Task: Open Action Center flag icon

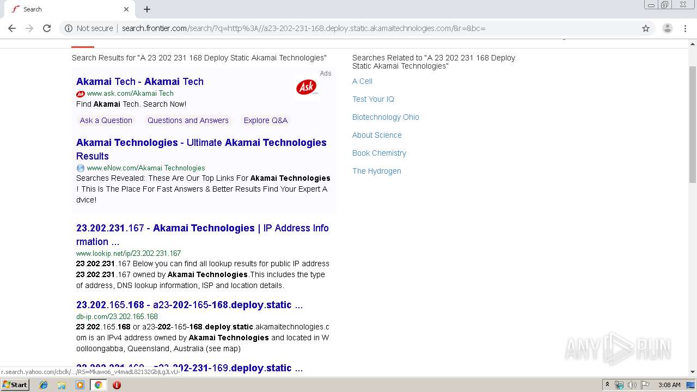Action: pyautogui.click(x=645, y=385)
